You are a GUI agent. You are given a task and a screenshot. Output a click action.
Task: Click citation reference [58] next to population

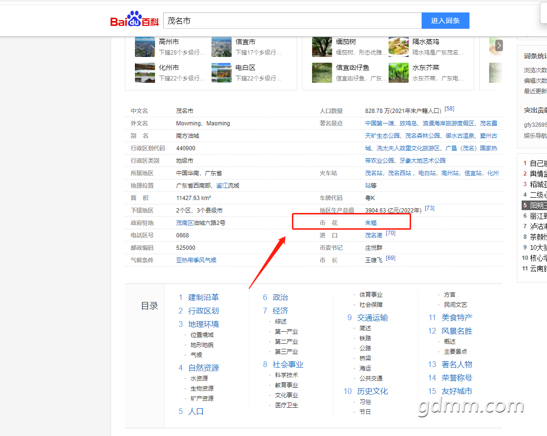tap(449, 109)
